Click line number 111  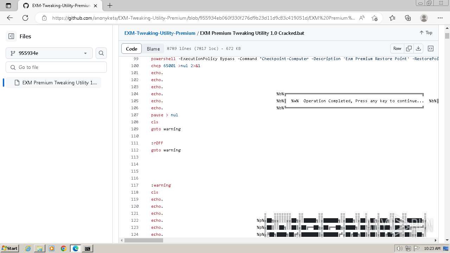coord(135,143)
